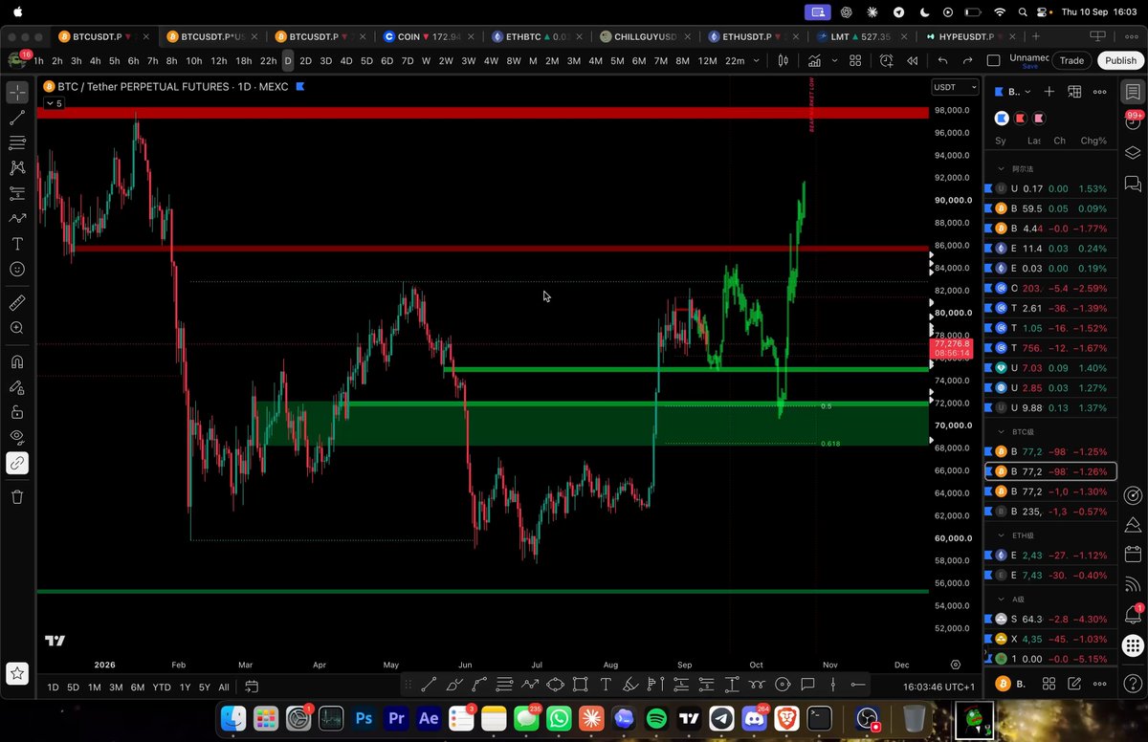The image size is (1148, 742).
Task: Click the Trade button
Action: 1071,60
